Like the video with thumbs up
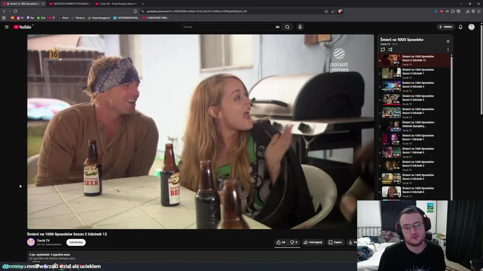Image resolution: width=483 pixels, height=271 pixels. click(281, 242)
